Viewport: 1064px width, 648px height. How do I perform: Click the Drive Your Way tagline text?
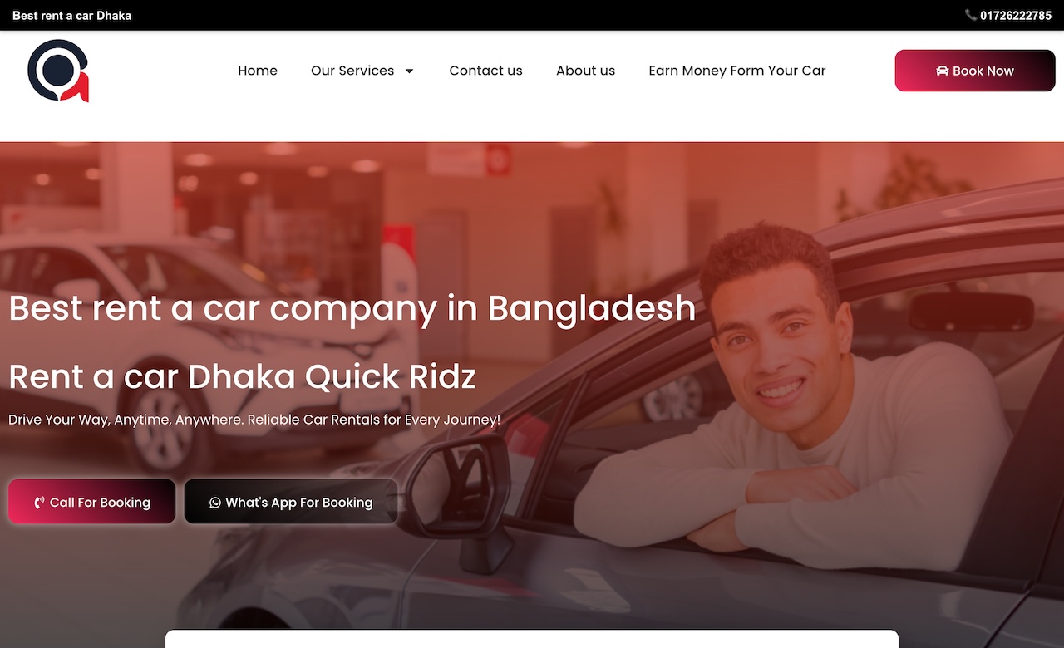(x=254, y=420)
